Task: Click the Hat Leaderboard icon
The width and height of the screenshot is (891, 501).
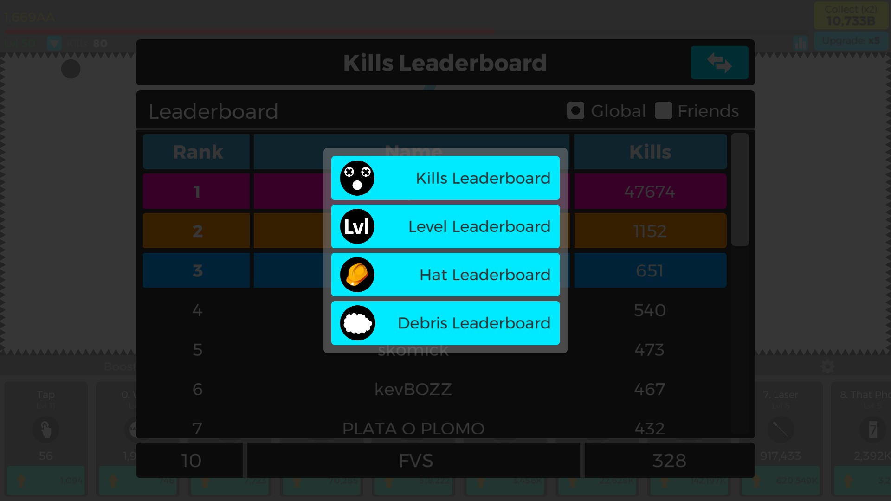Action: coord(357,275)
